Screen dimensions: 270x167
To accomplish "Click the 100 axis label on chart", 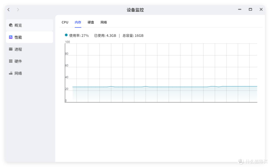I will (67, 42).
